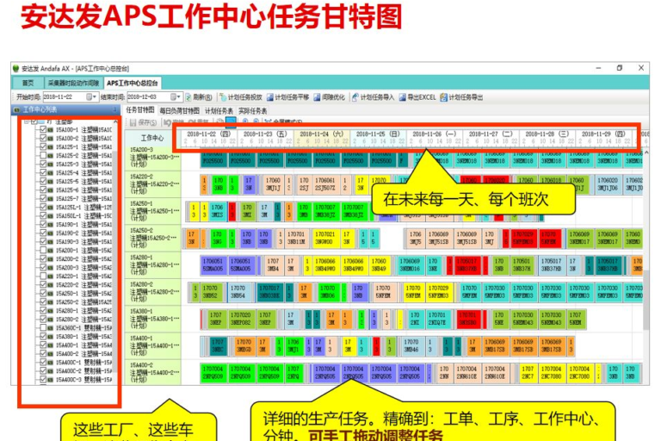Pin the 工作中心列表 panel

(114, 109)
